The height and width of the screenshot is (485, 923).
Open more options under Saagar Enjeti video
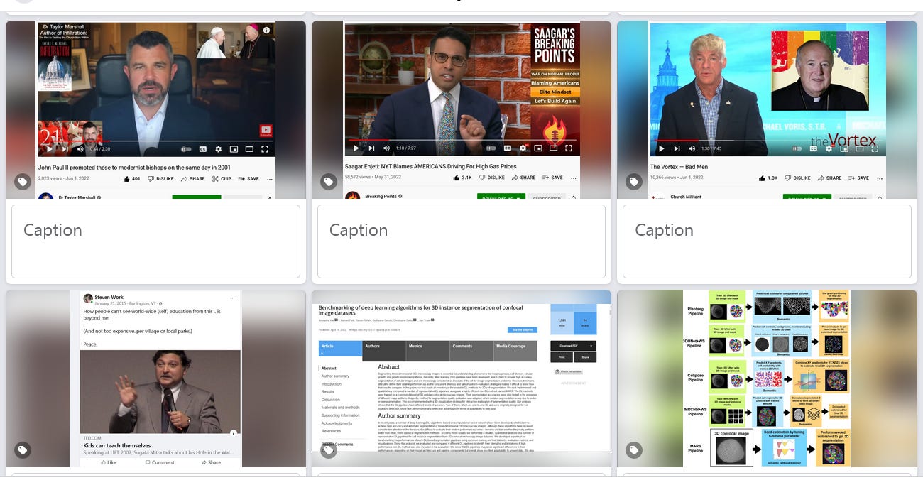point(574,178)
